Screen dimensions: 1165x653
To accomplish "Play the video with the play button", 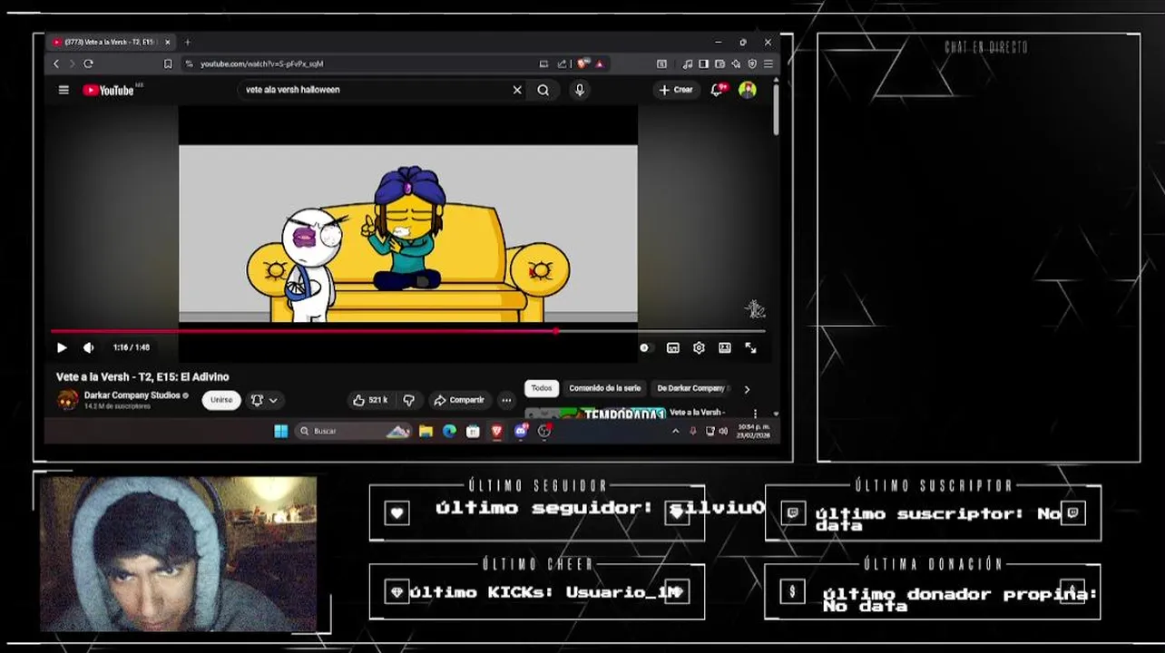I will pos(62,347).
